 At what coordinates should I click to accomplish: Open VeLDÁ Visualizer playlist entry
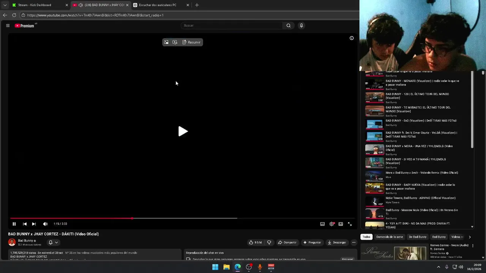(x=417, y=136)
